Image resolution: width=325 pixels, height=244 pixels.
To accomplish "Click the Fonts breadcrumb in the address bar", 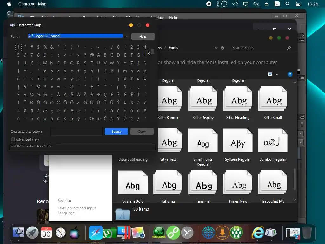I will point(173,48).
